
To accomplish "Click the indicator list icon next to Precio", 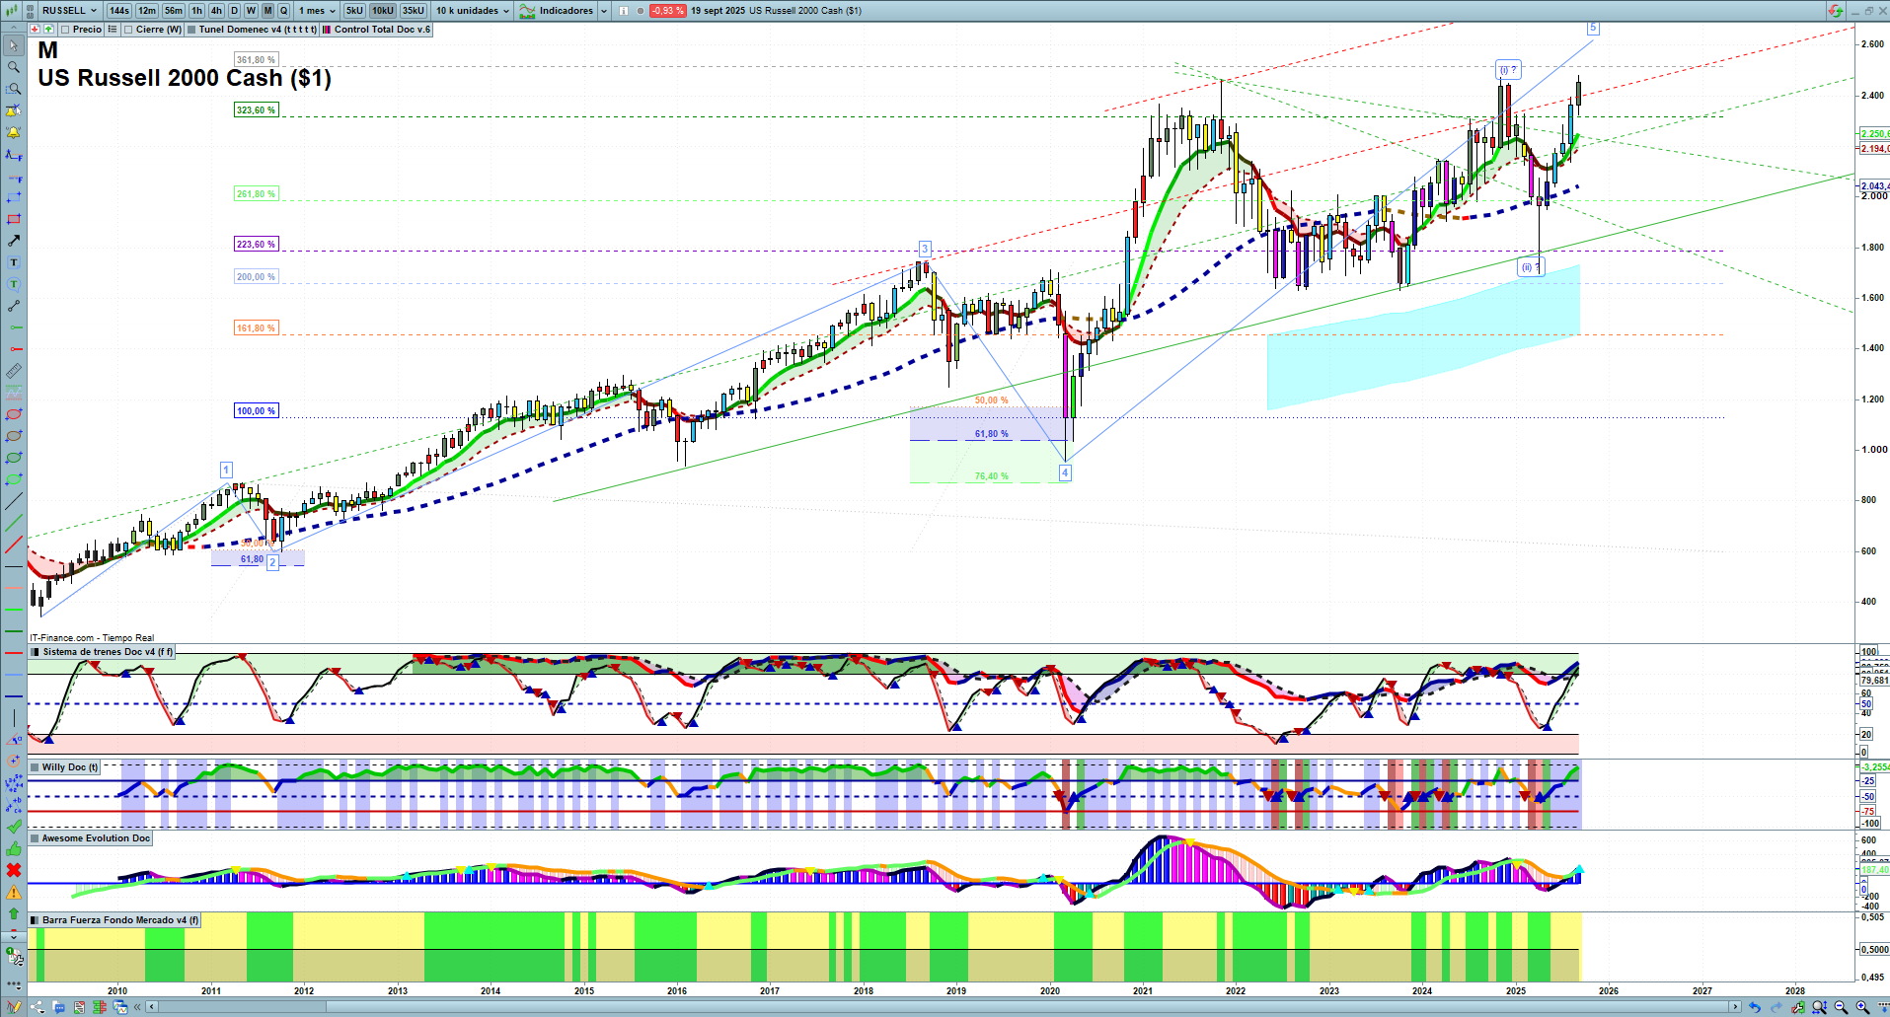I will tap(113, 30).
